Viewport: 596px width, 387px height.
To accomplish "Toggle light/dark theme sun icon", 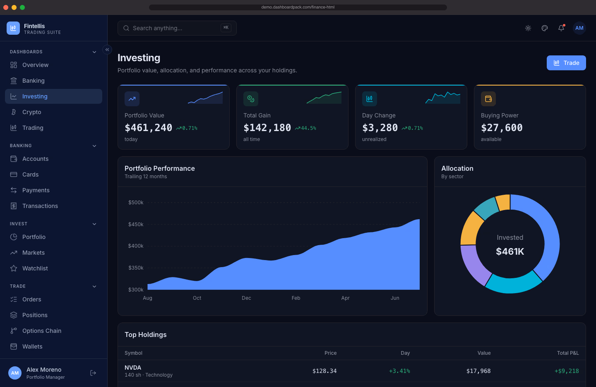I will pos(528,28).
